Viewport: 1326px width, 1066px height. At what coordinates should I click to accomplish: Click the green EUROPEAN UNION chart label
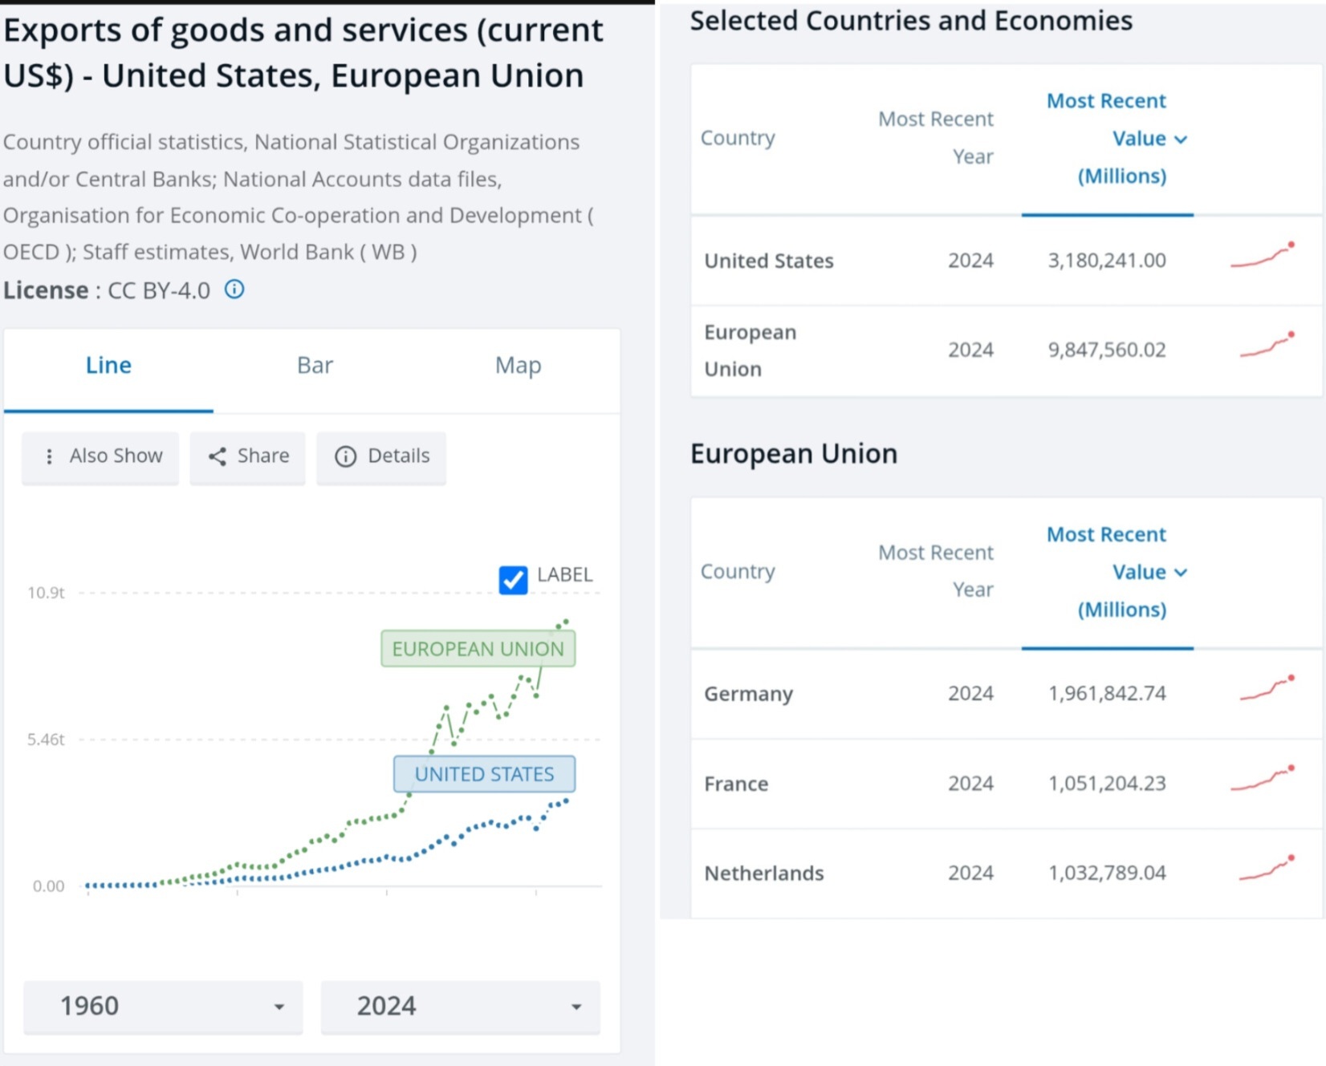[x=478, y=649]
